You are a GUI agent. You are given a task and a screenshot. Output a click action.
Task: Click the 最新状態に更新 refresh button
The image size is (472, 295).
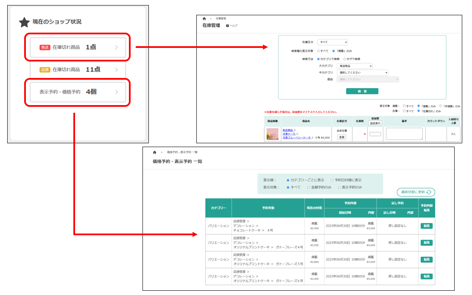click(x=416, y=192)
